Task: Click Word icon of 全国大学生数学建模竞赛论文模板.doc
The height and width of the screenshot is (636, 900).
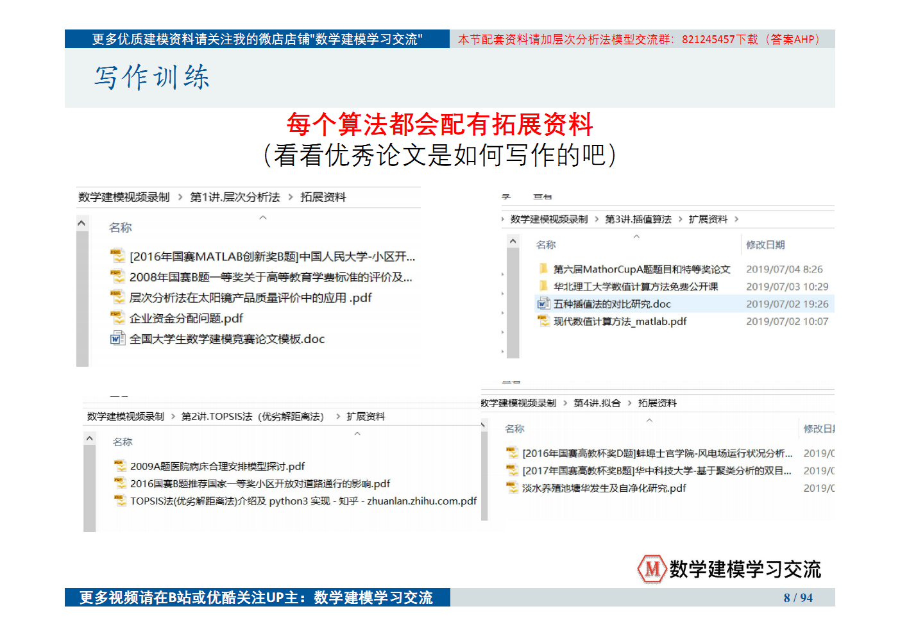Action: [117, 338]
